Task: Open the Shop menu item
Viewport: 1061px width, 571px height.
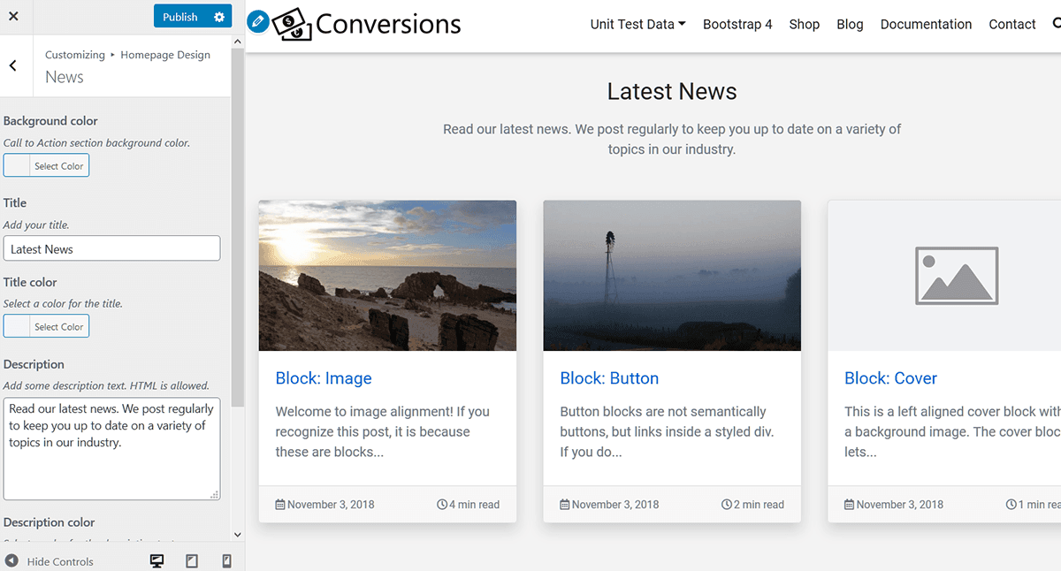Action: click(x=805, y=24)
